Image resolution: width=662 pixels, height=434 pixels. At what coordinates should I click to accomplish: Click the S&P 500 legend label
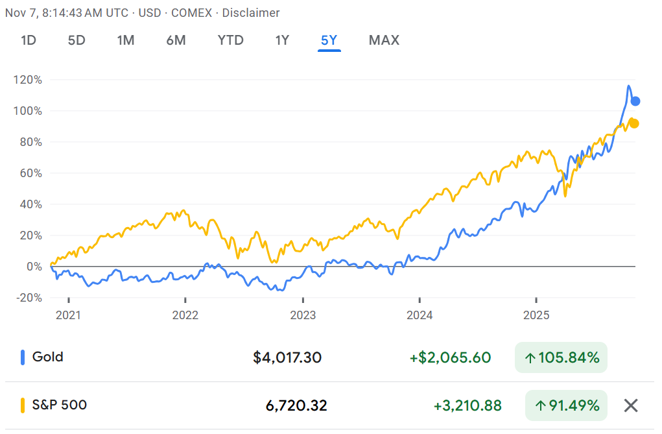pyautogui.click(x=60, y=405)
